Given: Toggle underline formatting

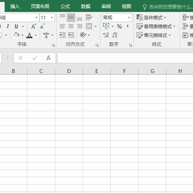Looking at the screenshot, I should (x=16, y=26).
